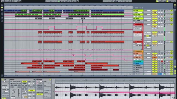This screenshot has width=177, height=99.
Task: Click the Master track volume field
Action: [x=155, y=74]
